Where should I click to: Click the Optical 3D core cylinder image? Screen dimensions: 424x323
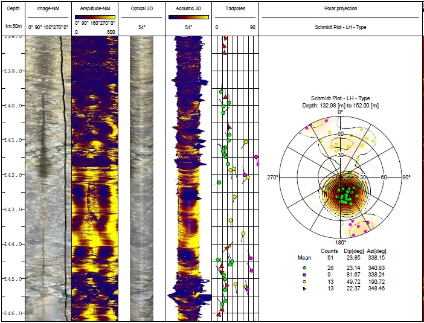pyautogui.click(x=142, y=178)
